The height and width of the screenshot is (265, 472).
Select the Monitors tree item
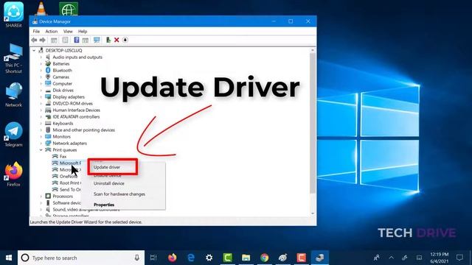61,136
